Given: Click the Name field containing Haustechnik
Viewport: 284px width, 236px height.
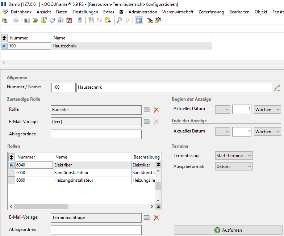Looking at the screenshot, I should point(174,88).
